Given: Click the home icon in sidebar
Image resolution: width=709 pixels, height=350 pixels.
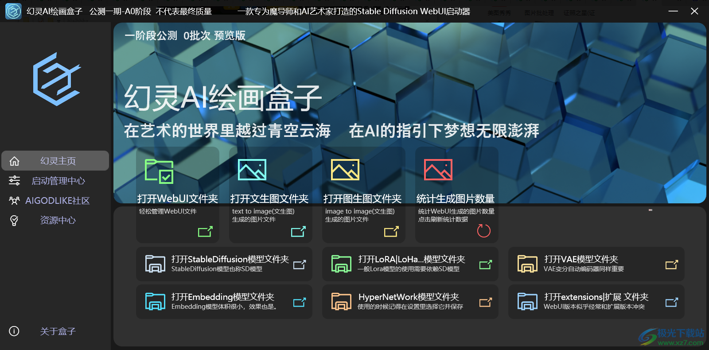Looking at the screenshot, I should pyautogui.click(x=14, y=161).
